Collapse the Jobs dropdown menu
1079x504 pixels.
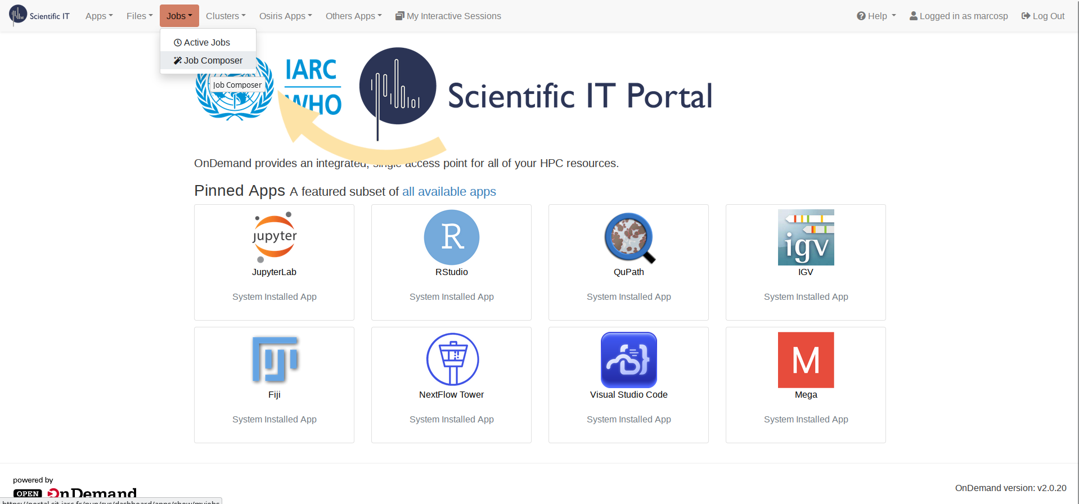pyautogui.click(x=179, y=16)
